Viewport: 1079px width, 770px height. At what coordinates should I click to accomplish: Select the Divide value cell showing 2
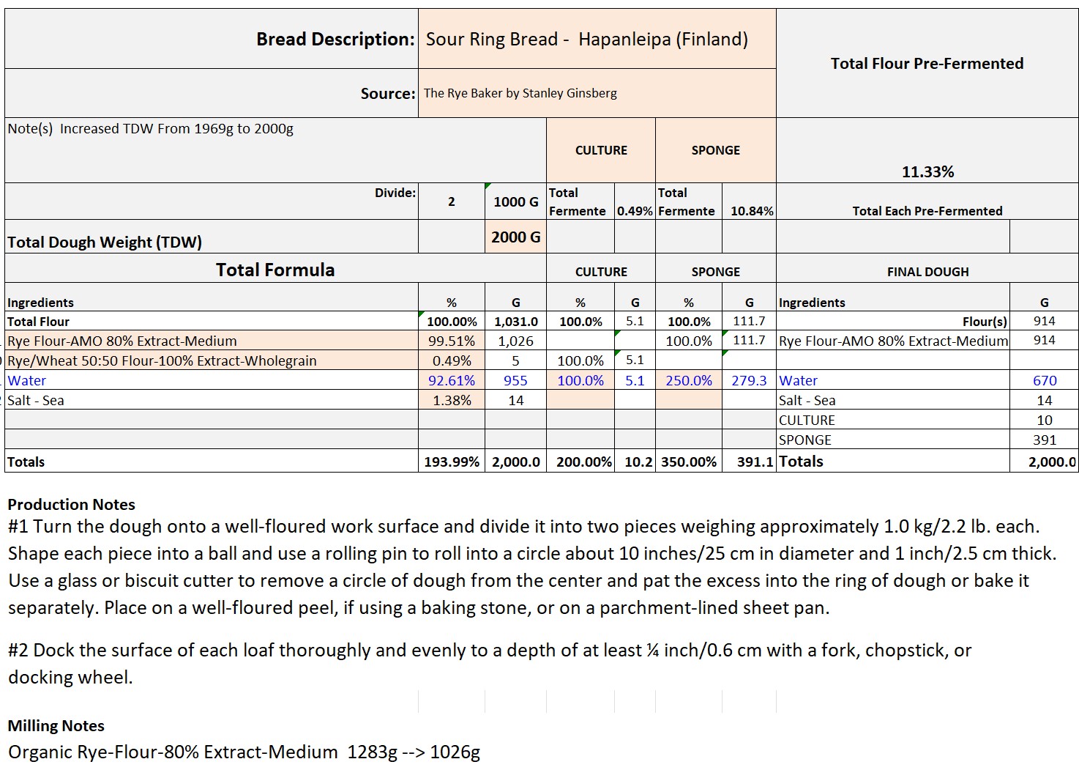[451, 201]
